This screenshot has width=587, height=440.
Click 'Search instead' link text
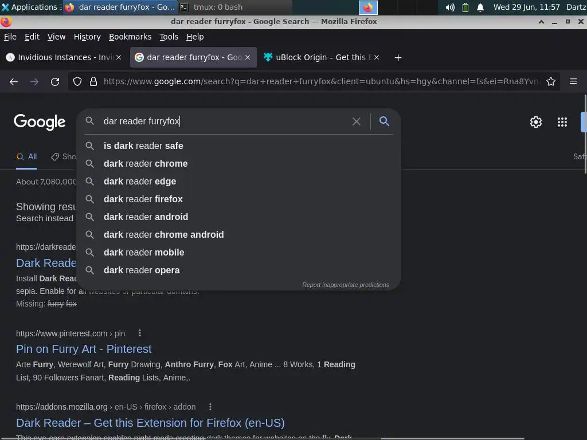[45, 218]
